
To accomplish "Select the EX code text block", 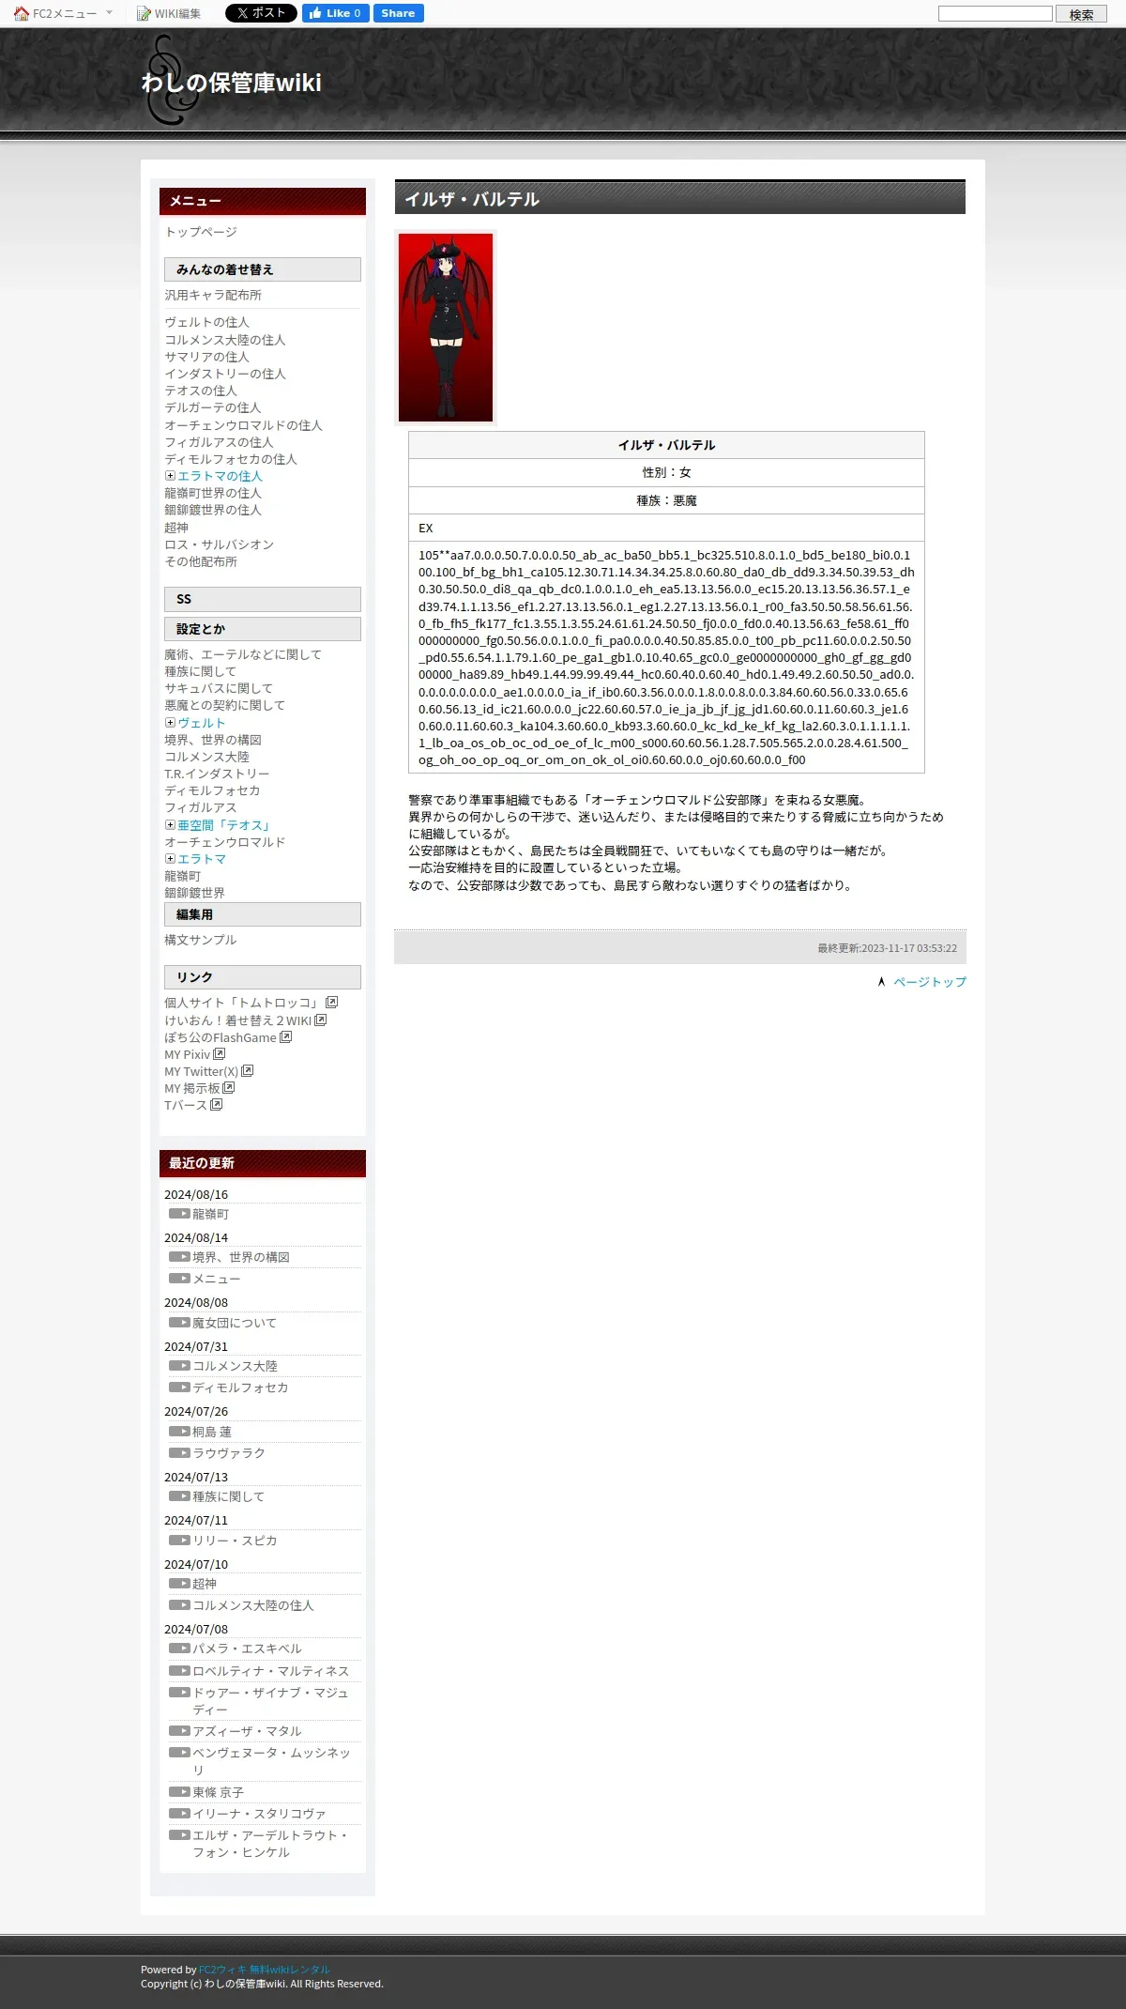I will coord(666,657).
